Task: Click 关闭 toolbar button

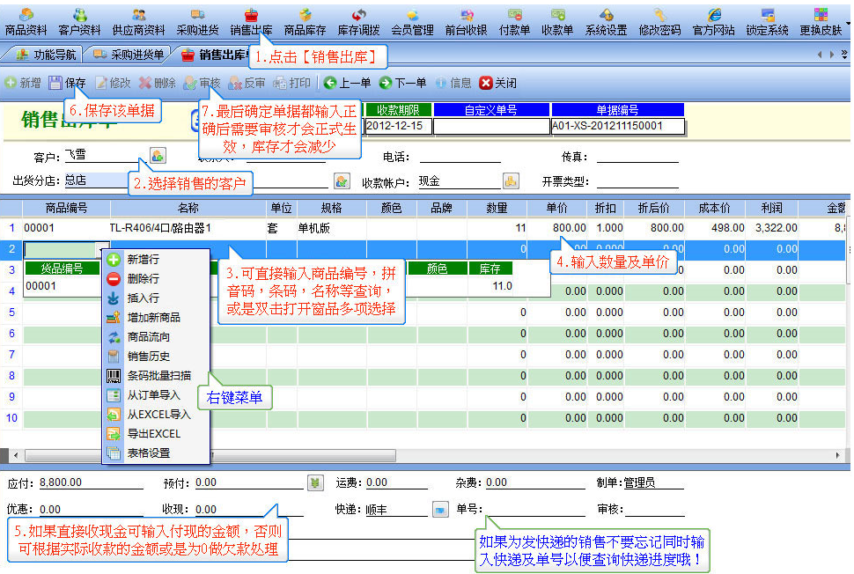Action: [x=497, y=83]
